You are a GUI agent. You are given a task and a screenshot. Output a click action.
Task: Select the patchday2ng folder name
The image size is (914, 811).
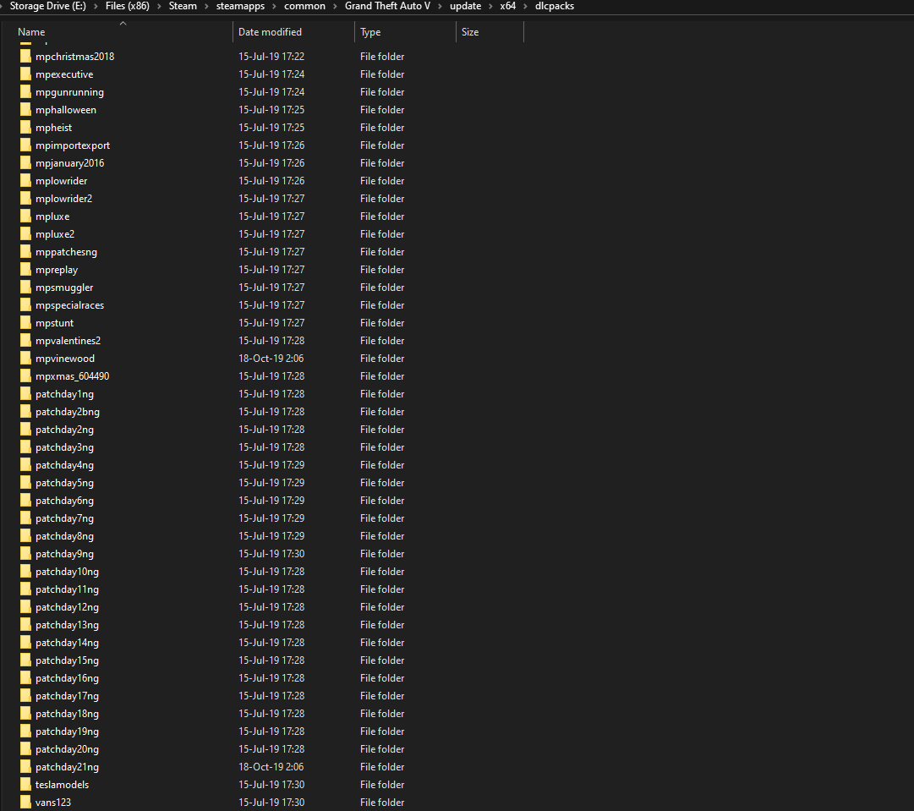(65, 430)
